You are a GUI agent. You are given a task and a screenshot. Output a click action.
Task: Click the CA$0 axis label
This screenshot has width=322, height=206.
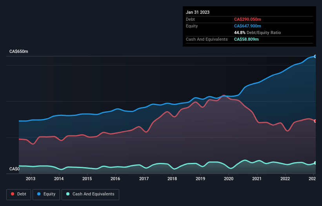(15, 169)
